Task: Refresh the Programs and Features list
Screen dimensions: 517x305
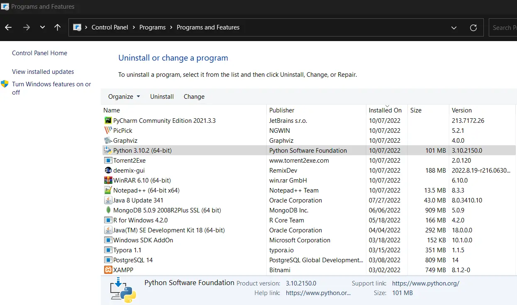Action: point(473,28)
